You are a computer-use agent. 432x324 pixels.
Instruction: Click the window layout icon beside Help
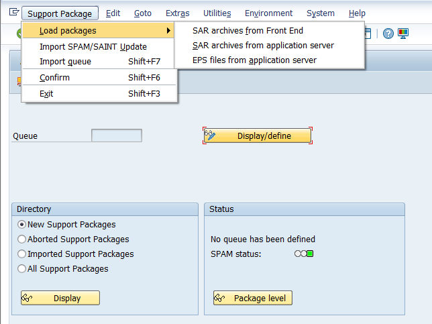click(368, 34)
